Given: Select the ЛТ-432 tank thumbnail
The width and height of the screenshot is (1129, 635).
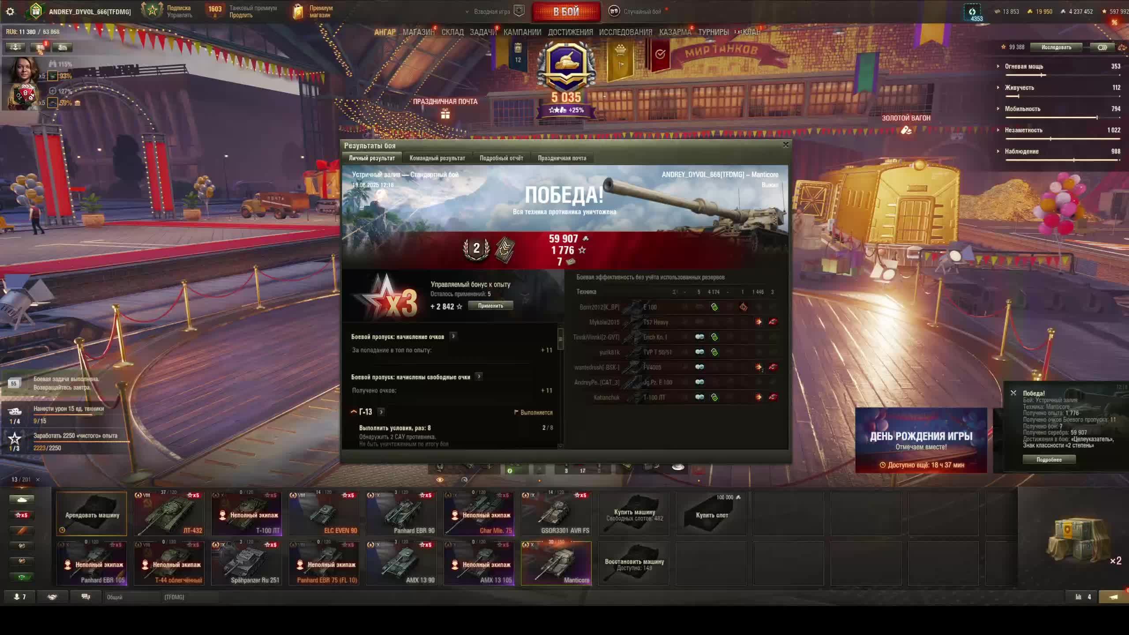Looking at the screenshot, I should click(x=169, y=514).
